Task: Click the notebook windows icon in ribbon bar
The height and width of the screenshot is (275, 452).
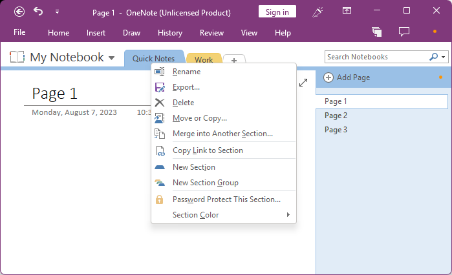Action: 376,32
